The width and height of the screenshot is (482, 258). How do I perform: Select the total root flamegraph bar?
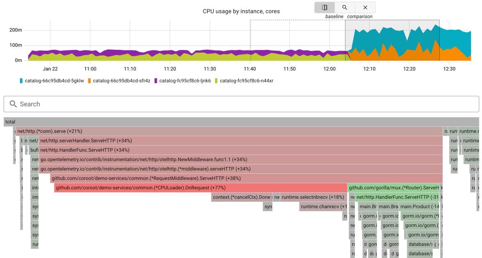241,122
